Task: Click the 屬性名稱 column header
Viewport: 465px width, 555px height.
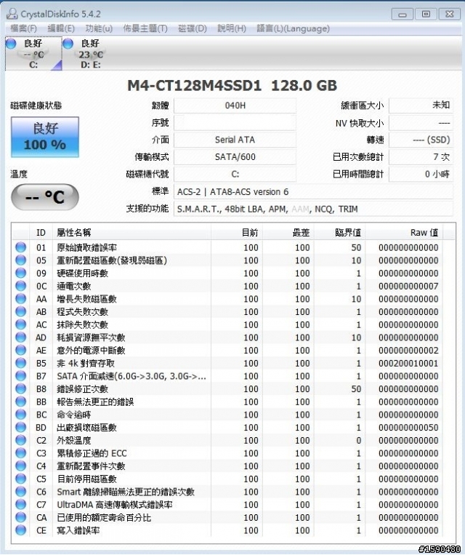Action: click(x=132, y=233)
